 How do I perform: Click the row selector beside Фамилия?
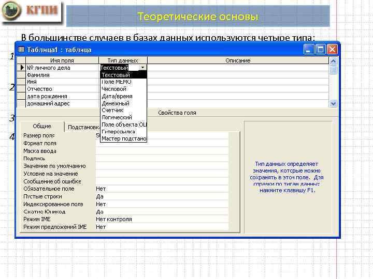[21, 75]
